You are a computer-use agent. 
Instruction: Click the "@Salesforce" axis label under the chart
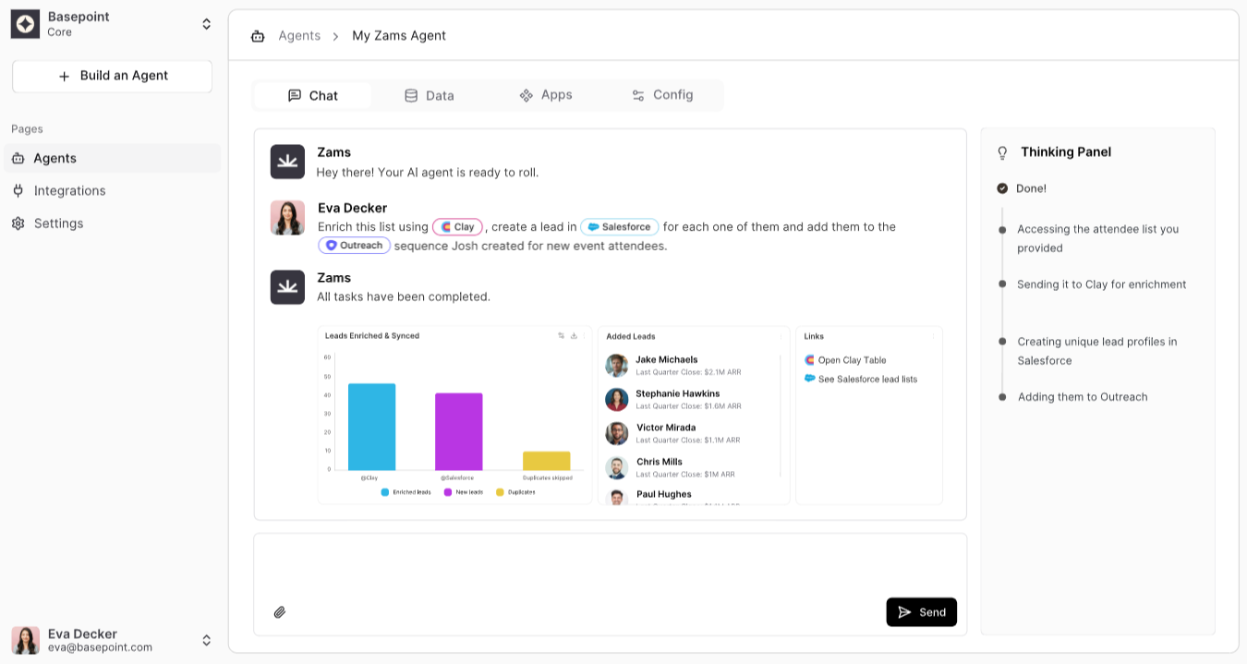(x=457, y=478)
